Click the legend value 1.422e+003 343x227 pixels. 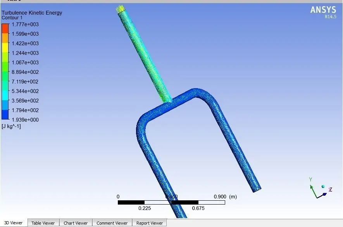[x=25, y=43]
